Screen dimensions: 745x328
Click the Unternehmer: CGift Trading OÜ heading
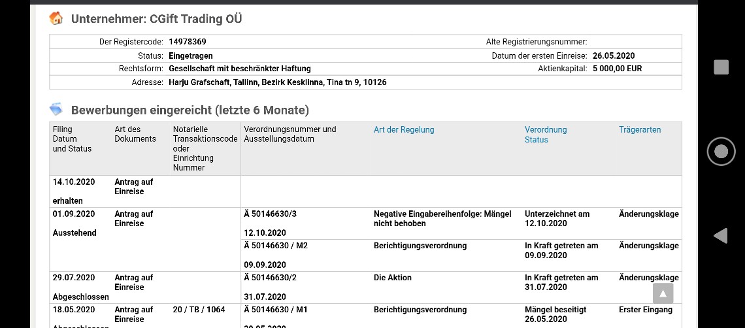[x=156, y=18]
